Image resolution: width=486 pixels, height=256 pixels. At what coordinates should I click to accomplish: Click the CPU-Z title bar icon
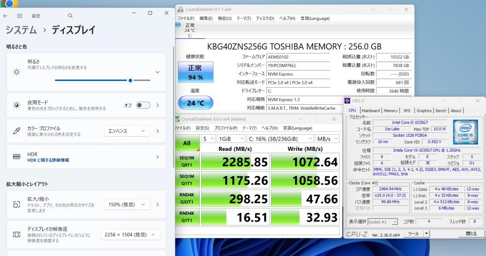click(x=347, y=101)
